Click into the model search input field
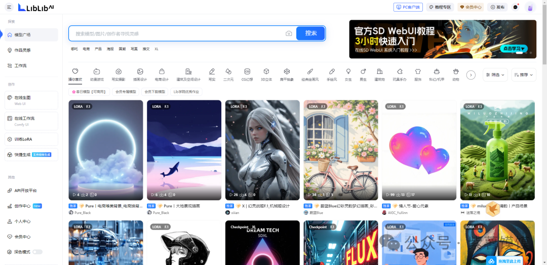The image size is (547, 265). tap(177, 33)
